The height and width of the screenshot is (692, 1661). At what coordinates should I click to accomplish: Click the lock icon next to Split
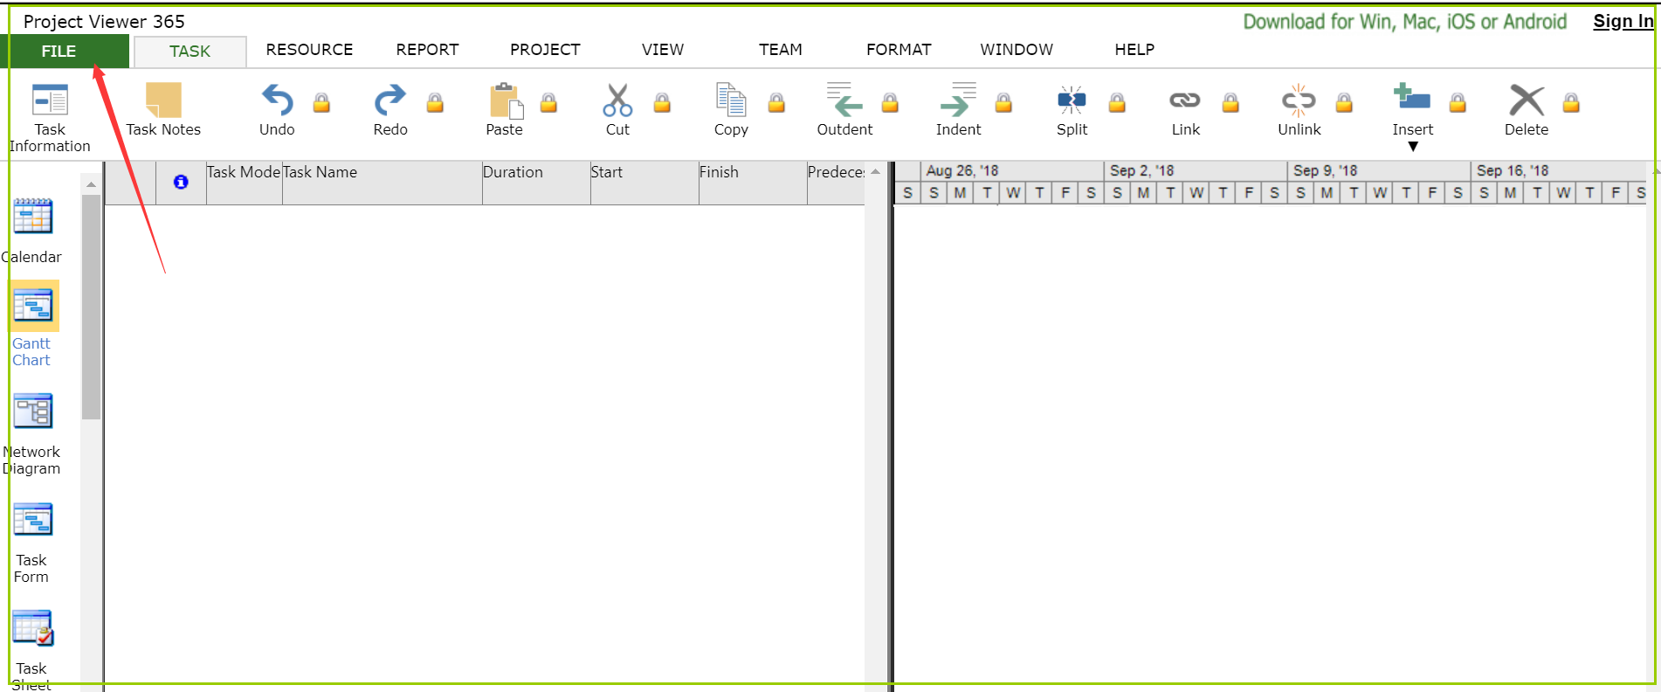click(1117, 103)
